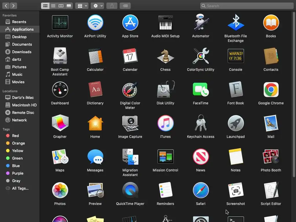Screen dimensions: 296x222
Task: Switch to icon view mode
Action: [x=45, y=6]
